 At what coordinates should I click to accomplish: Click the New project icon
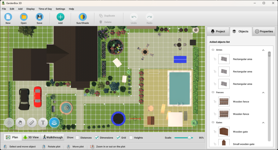pyautogui.click(x=8, y=17)
